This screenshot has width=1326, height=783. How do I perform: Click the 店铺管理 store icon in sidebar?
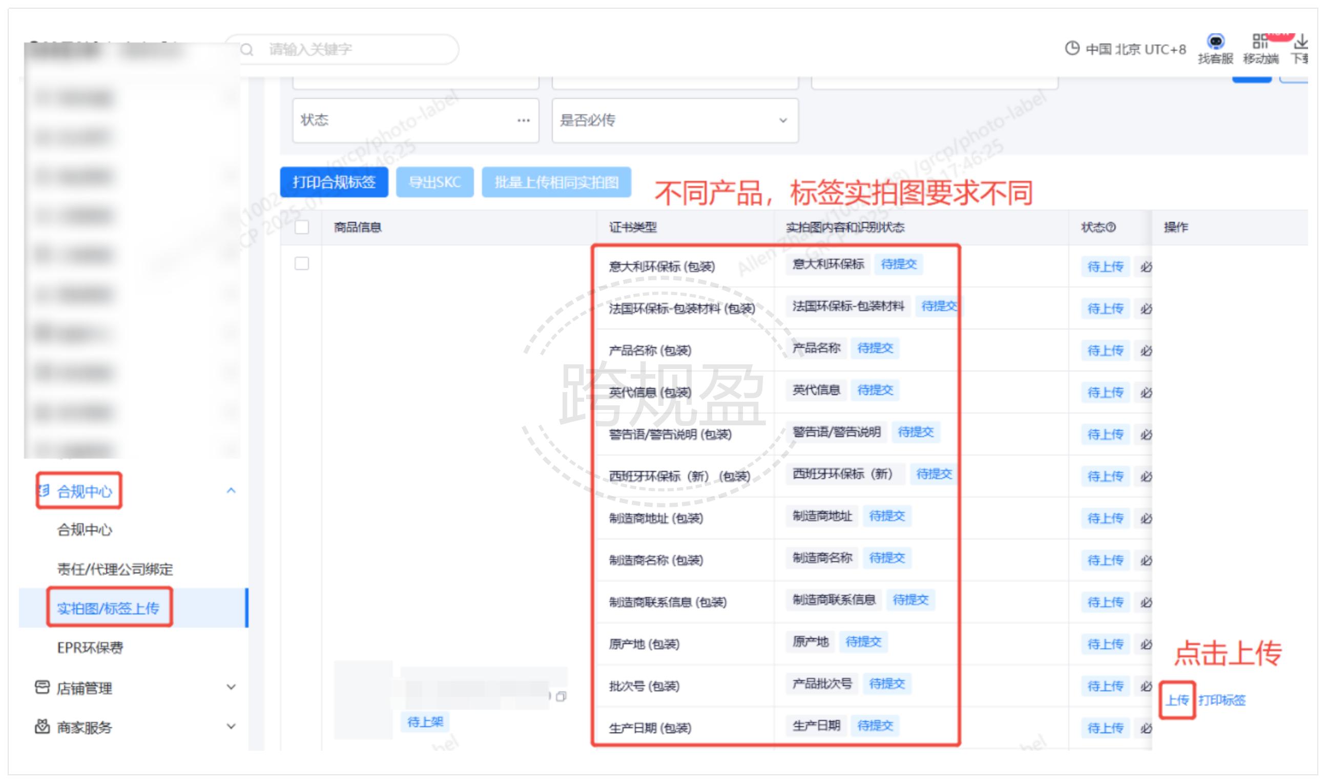[x=42, y=687]
